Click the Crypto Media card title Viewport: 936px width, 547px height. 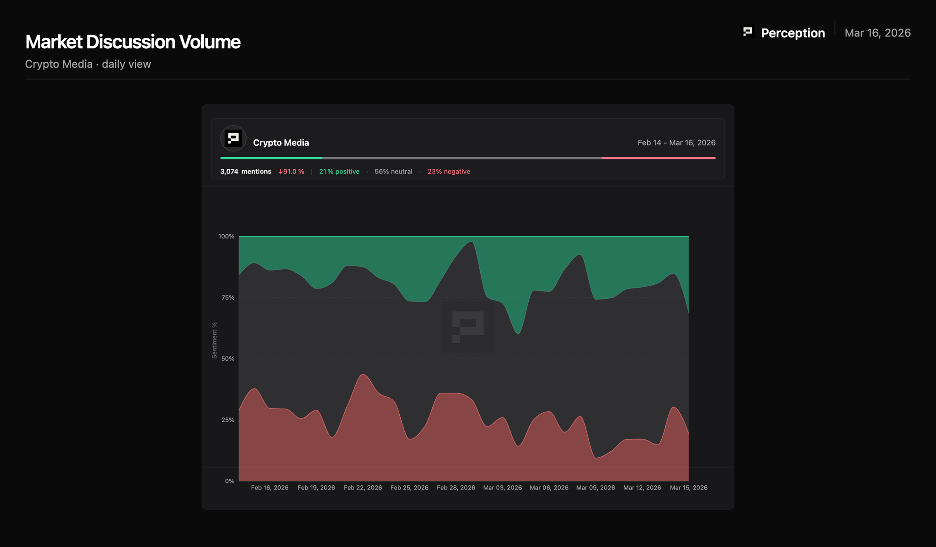(x=281, y=143)
